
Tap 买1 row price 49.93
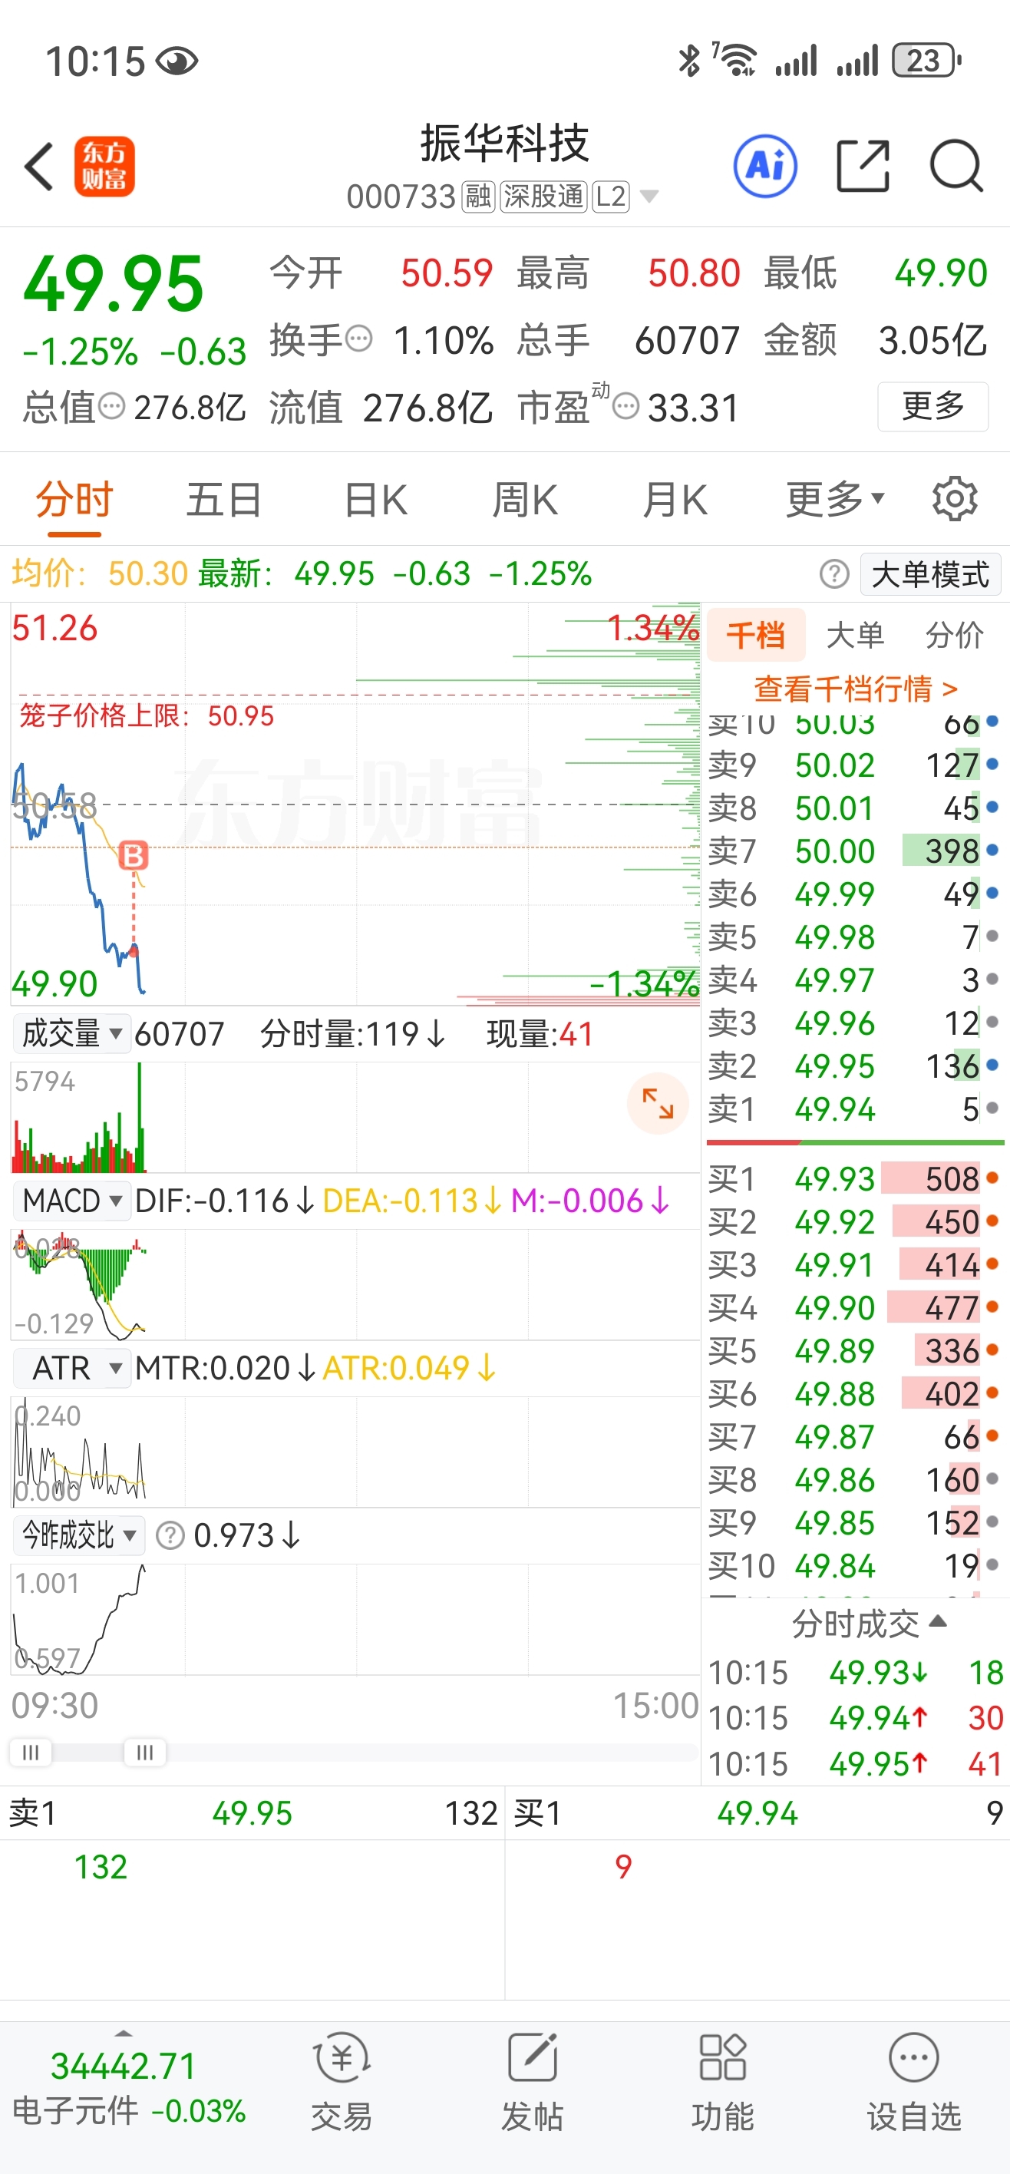point(834,1179)
